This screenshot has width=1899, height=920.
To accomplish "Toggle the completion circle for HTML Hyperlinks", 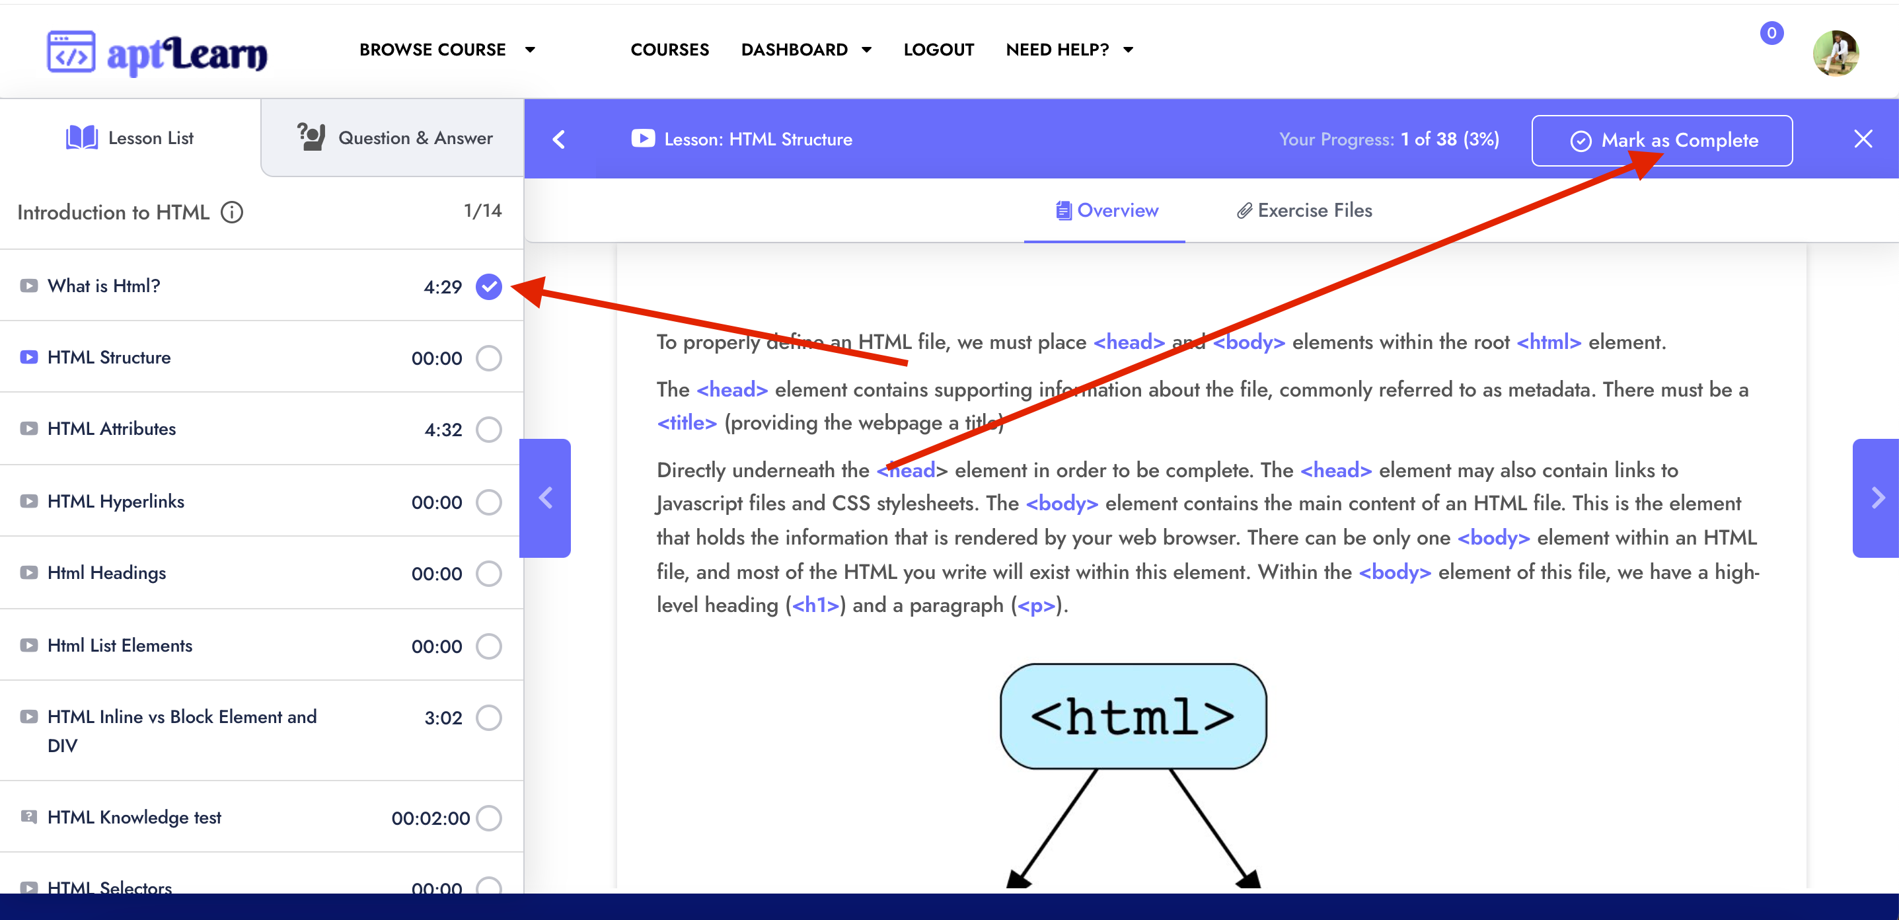I will pos(490,500).
